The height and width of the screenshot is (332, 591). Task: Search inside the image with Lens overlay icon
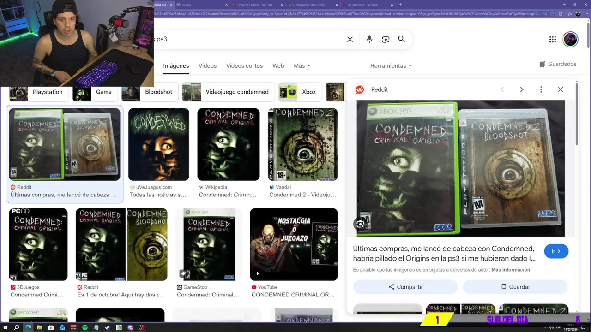click(360, 224)
